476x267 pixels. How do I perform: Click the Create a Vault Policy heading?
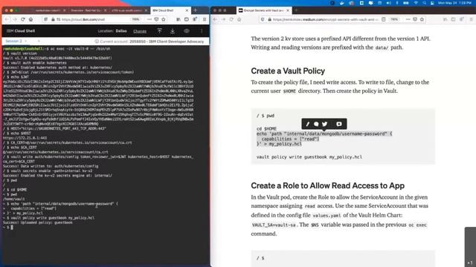(x=288, y=71)
